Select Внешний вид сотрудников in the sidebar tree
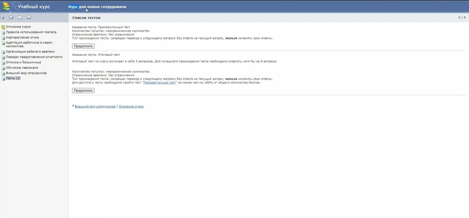Viewport: 469px width, 218px height. point(26,73)
